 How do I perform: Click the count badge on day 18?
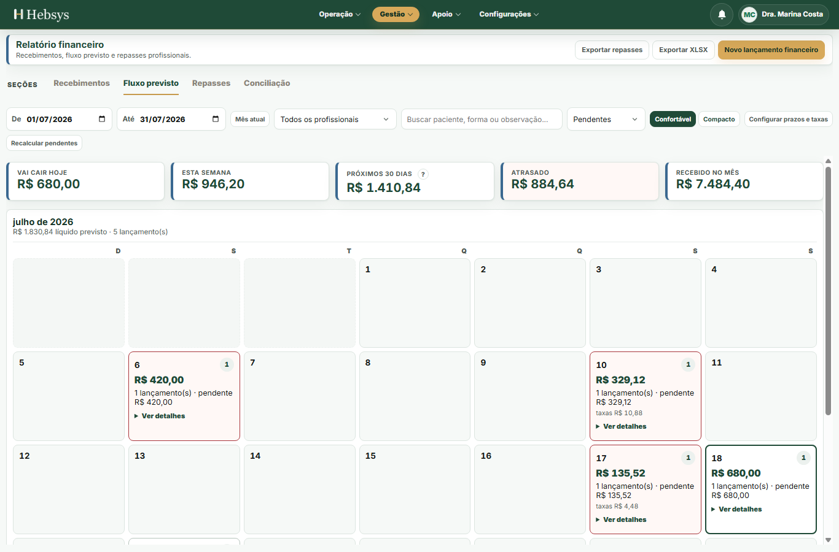[x=803, y=458]
